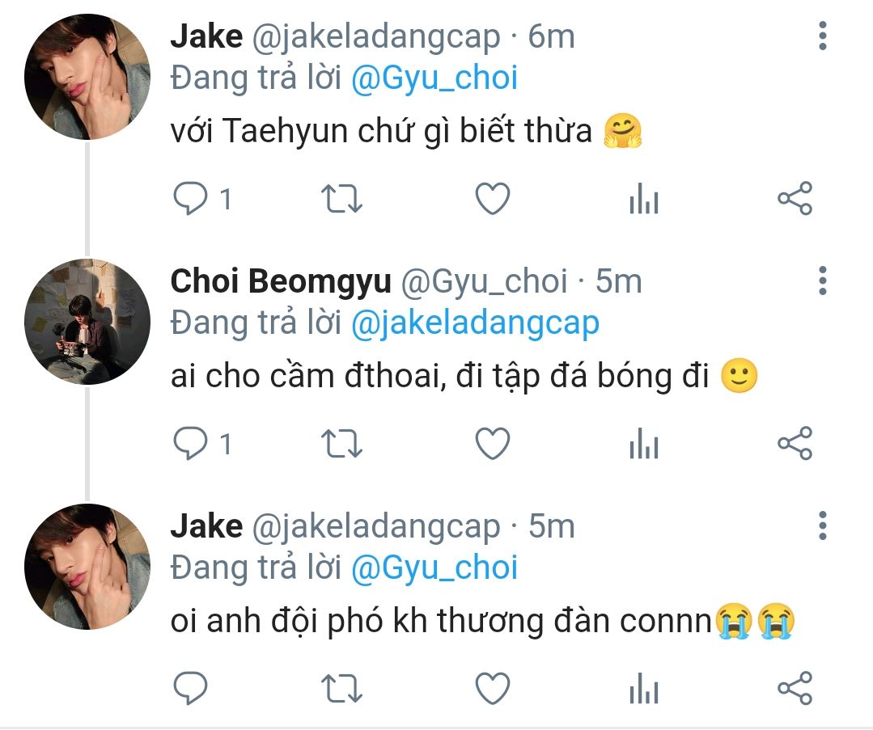873x730 pixels.
Task: View analytics for Jake's Taehyun tweet
Action: click(644, 199)
